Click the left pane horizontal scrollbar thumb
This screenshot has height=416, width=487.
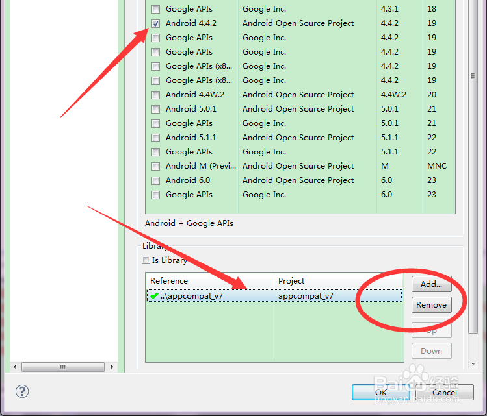pos(63,367)
